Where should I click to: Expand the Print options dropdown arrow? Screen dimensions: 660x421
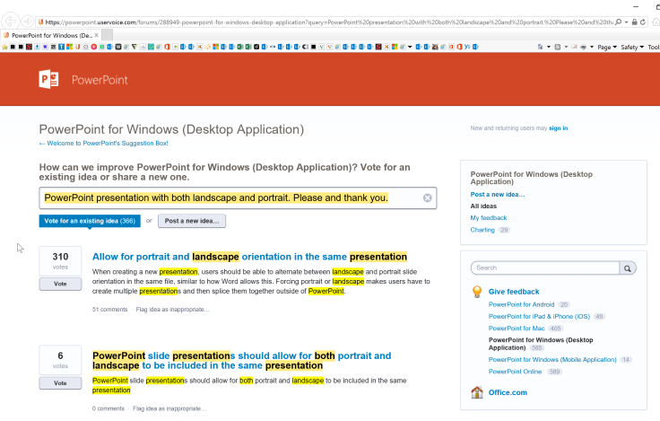592,47
